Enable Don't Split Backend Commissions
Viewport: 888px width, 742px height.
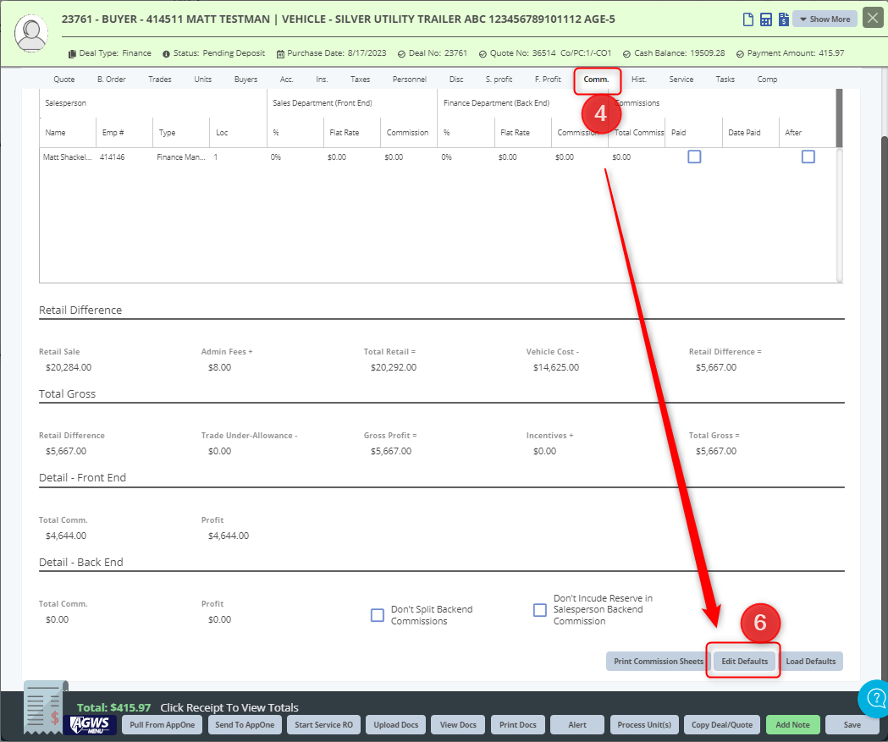378,615
